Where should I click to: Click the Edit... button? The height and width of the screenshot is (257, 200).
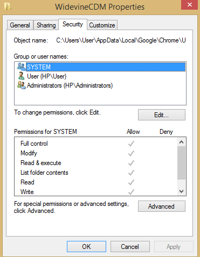[x=162, y=115]
